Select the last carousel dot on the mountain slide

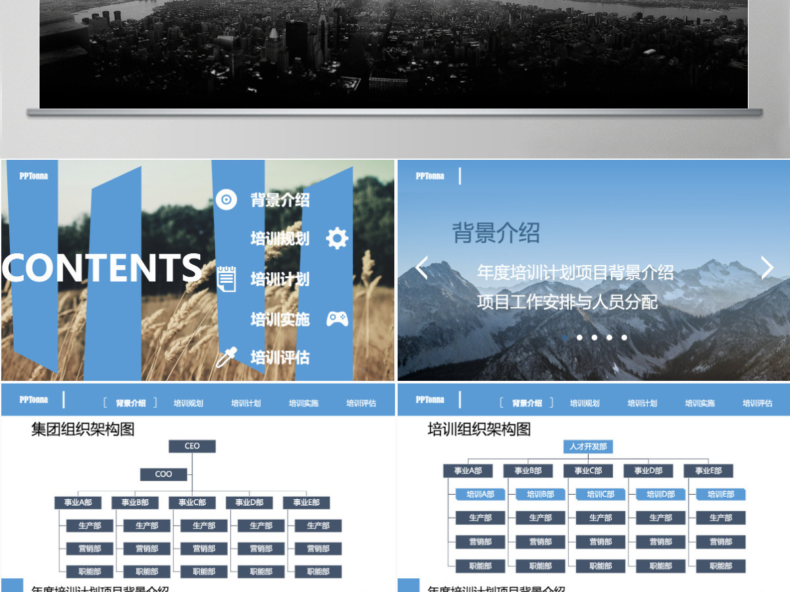click(624, 337)
